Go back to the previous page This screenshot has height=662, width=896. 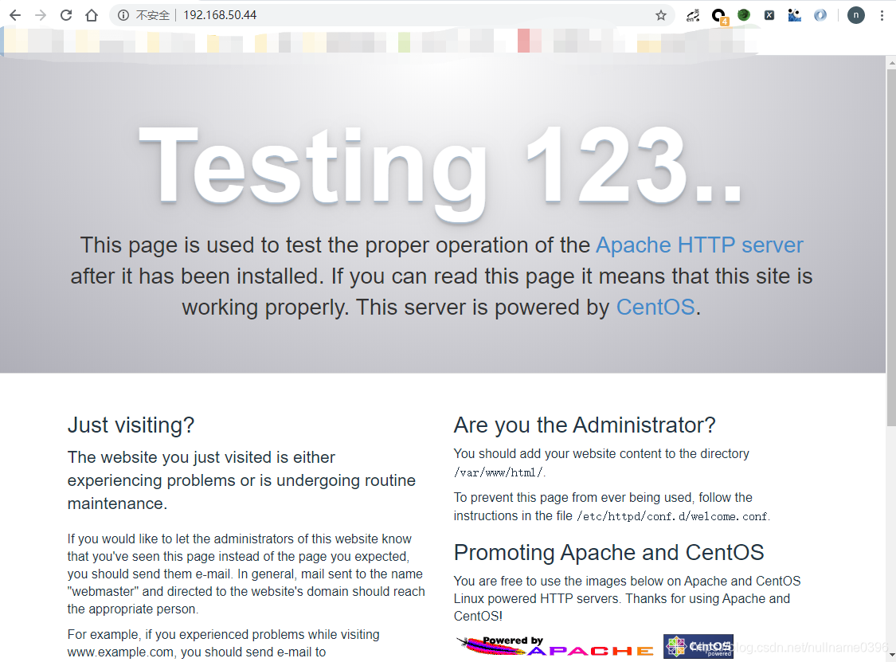point(15,15)
